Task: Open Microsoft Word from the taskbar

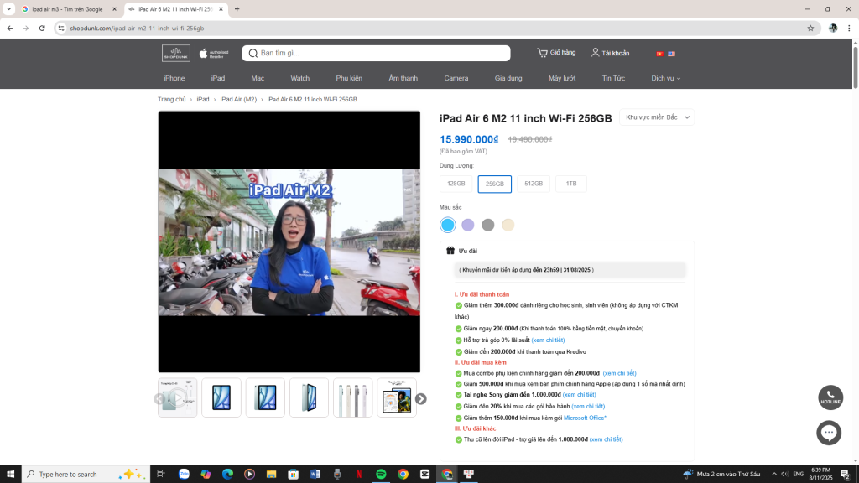Action: (315, 475)
